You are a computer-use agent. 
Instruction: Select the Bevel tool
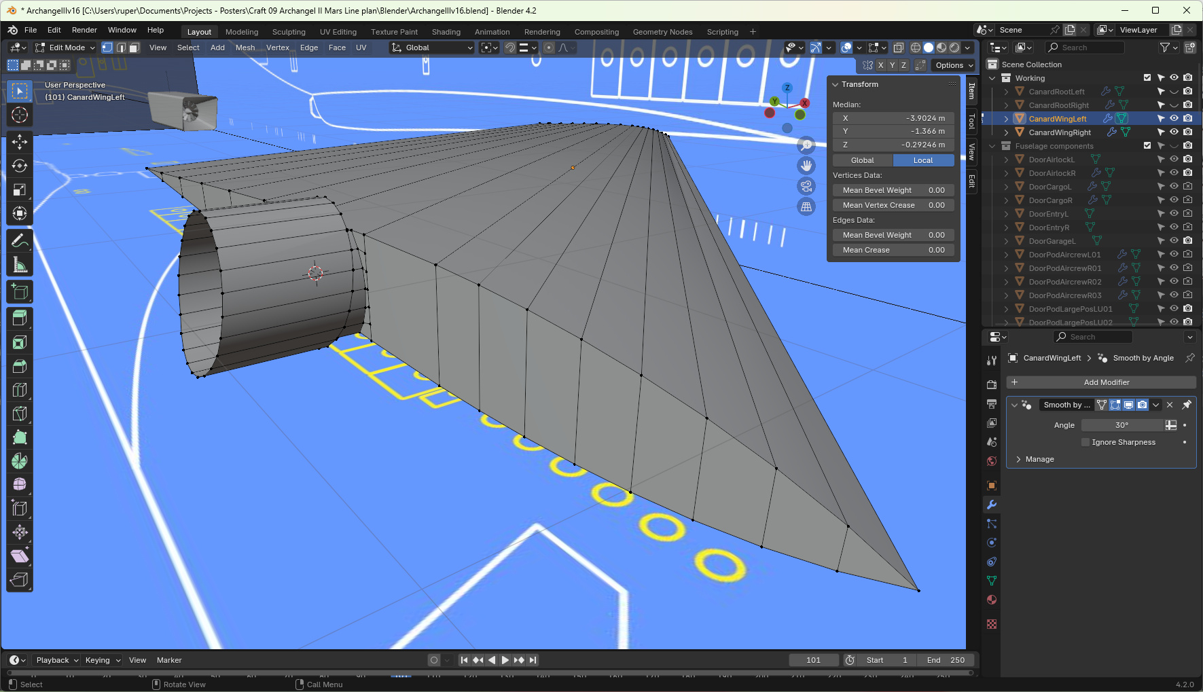click(20, 366)
